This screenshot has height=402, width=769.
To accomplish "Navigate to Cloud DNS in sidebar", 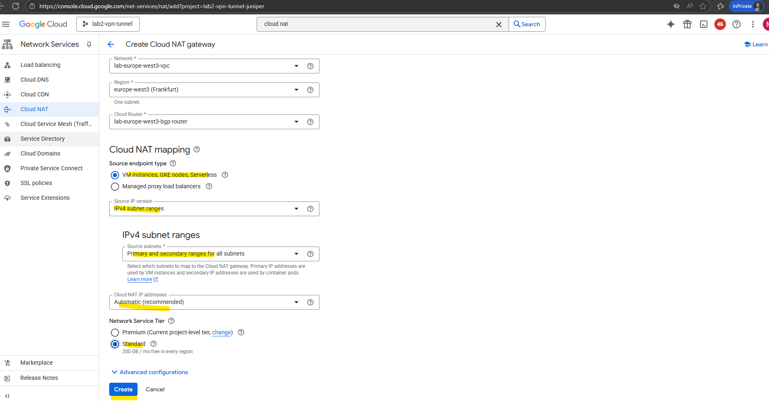I will tap(34, 80).
